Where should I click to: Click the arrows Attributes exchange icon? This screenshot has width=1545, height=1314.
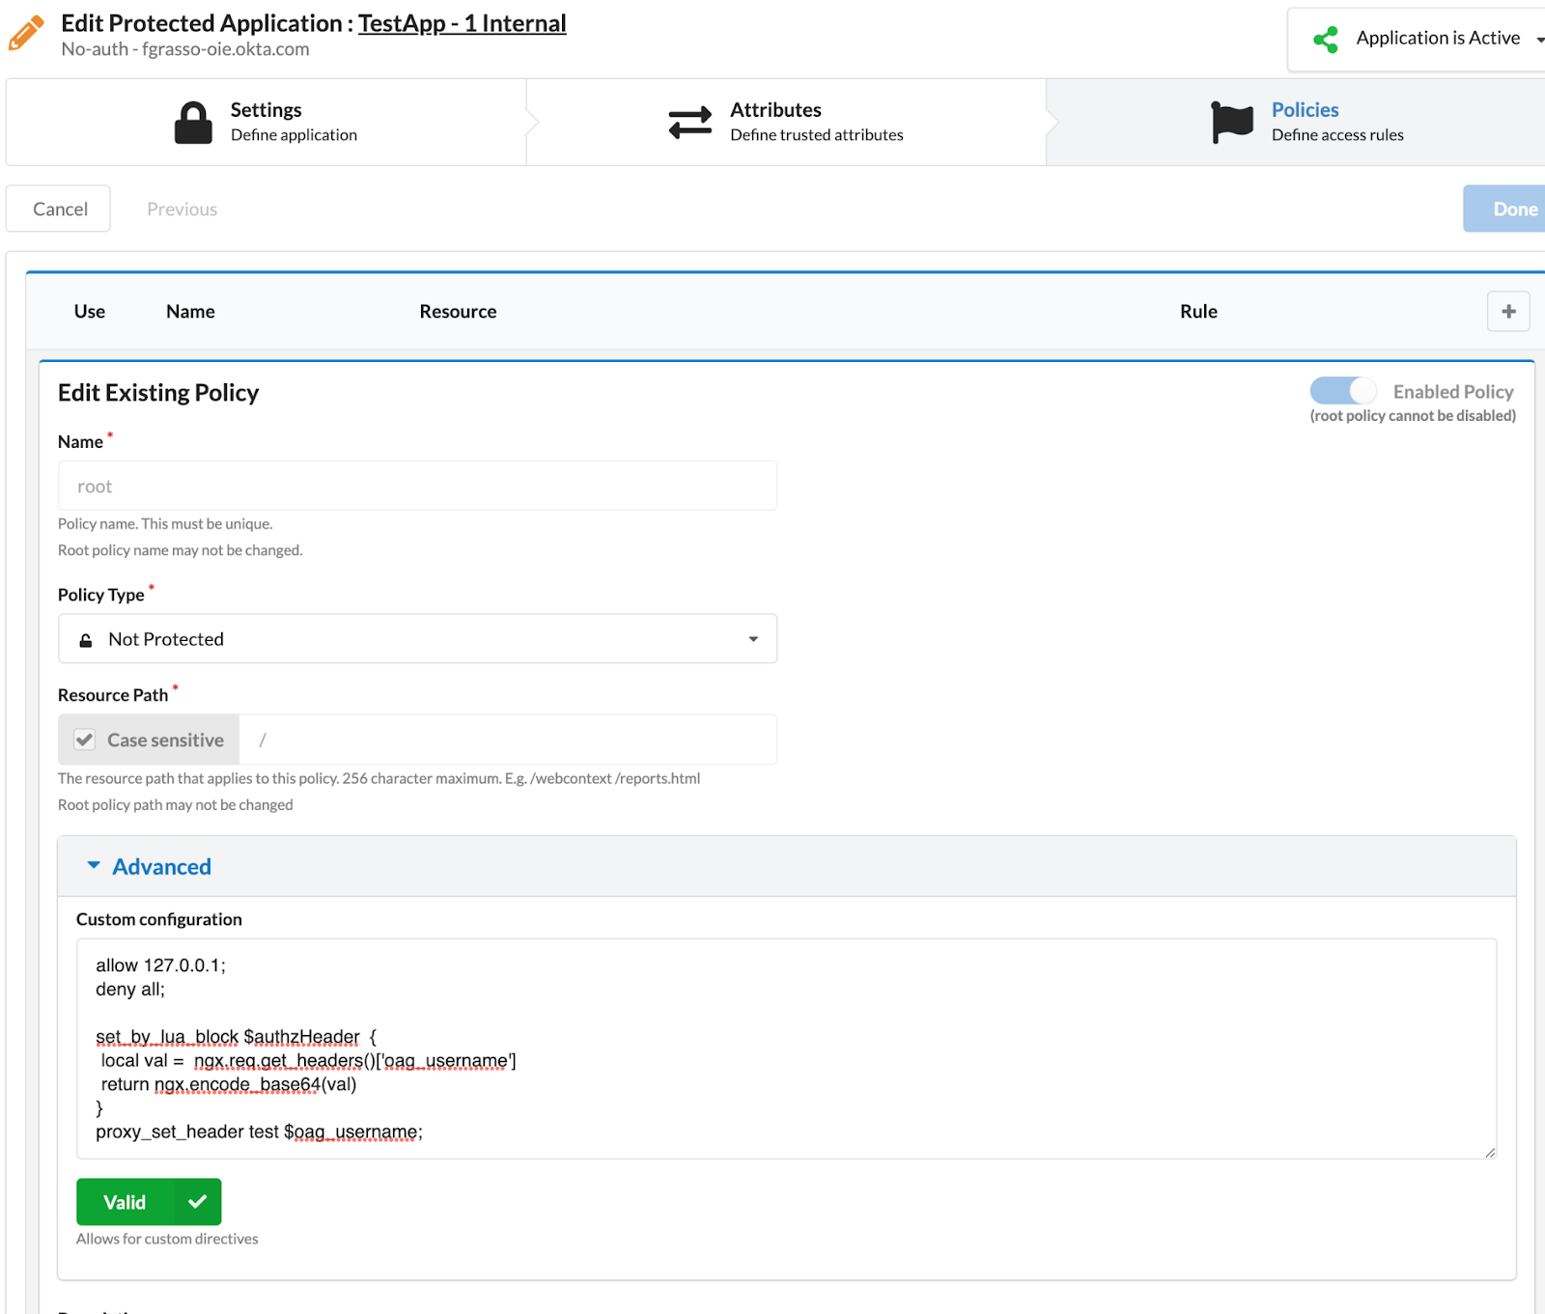[689, 123]
